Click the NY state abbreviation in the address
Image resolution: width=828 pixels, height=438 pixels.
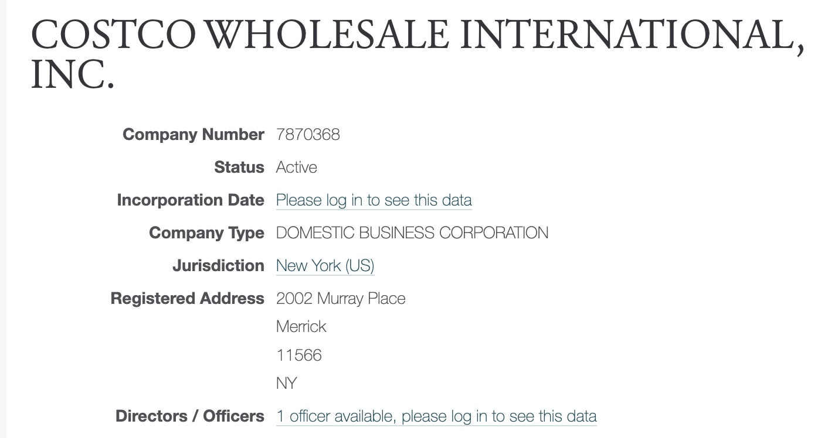[286, 384]
